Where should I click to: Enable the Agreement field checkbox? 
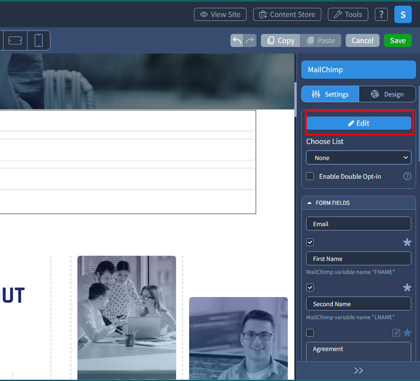[x=310, y=333]
